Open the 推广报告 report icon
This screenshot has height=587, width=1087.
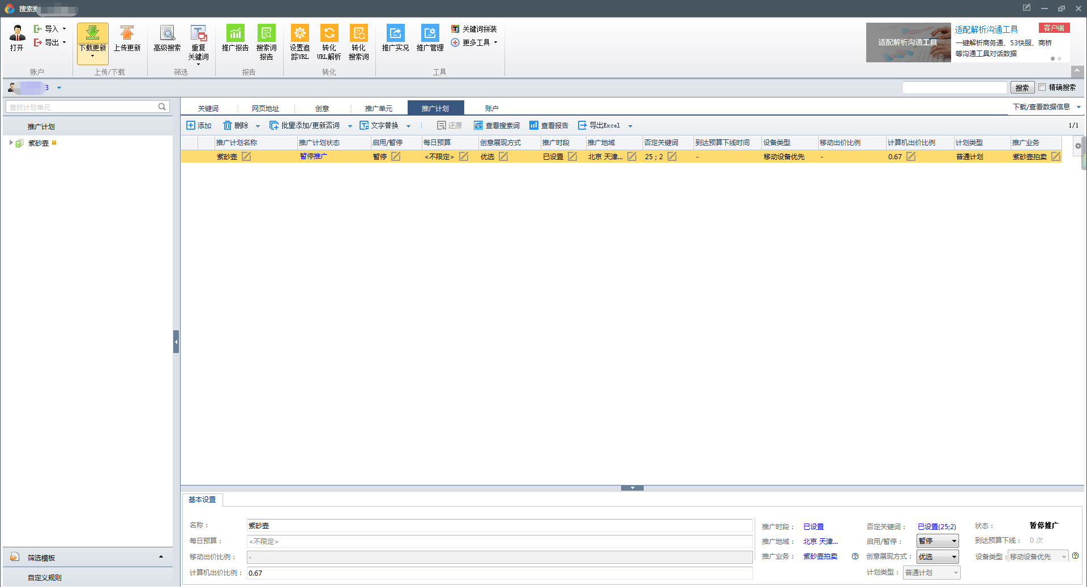235,33
